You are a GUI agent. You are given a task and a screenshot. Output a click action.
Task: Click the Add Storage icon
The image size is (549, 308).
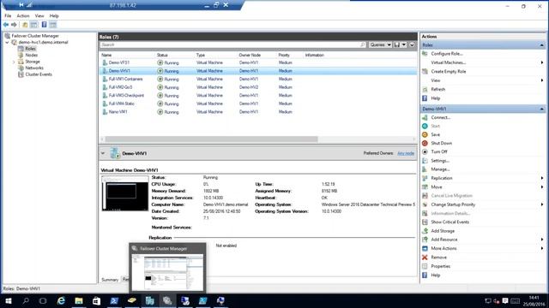click(x=425, y=231)
